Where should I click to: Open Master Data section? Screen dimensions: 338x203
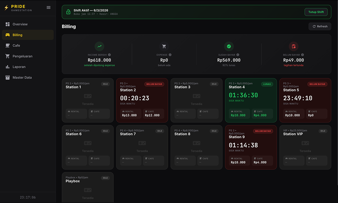click(x=28, y=78)
